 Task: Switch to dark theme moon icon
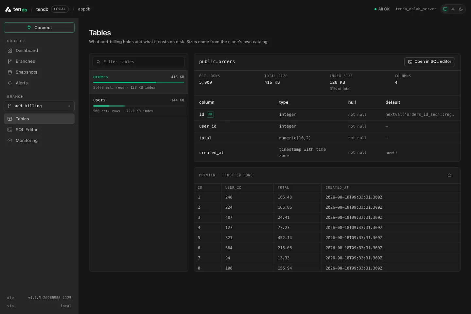pos(461,9)
